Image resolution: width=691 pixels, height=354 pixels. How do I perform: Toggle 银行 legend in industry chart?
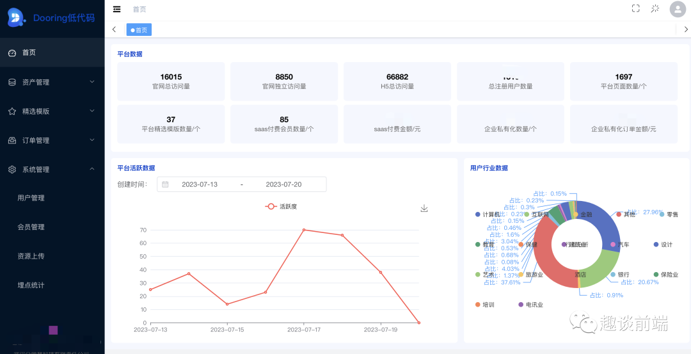[x=619, y=274]
